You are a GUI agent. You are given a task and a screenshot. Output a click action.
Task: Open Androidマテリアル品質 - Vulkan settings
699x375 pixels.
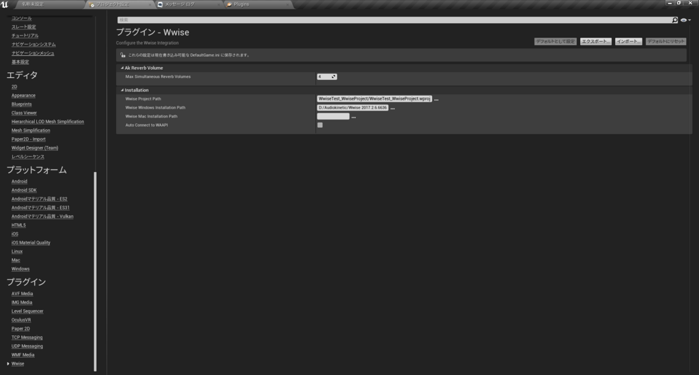pyautogui.click(x=42, y=217)
